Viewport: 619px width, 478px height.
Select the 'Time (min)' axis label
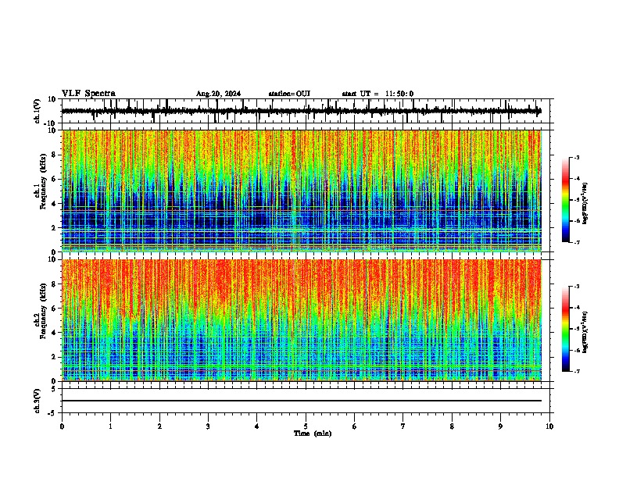click(x=313, y=433)
